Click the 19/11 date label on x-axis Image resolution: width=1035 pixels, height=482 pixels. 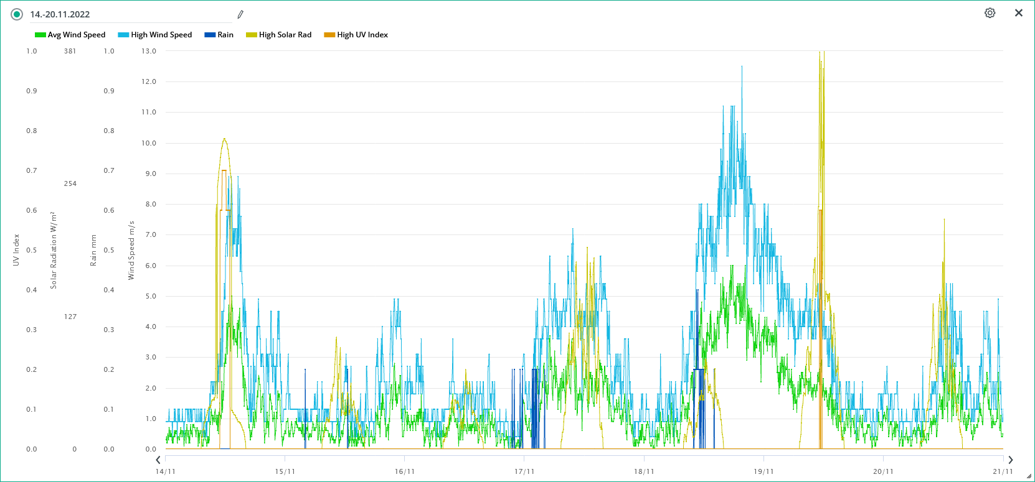point(763,471)
